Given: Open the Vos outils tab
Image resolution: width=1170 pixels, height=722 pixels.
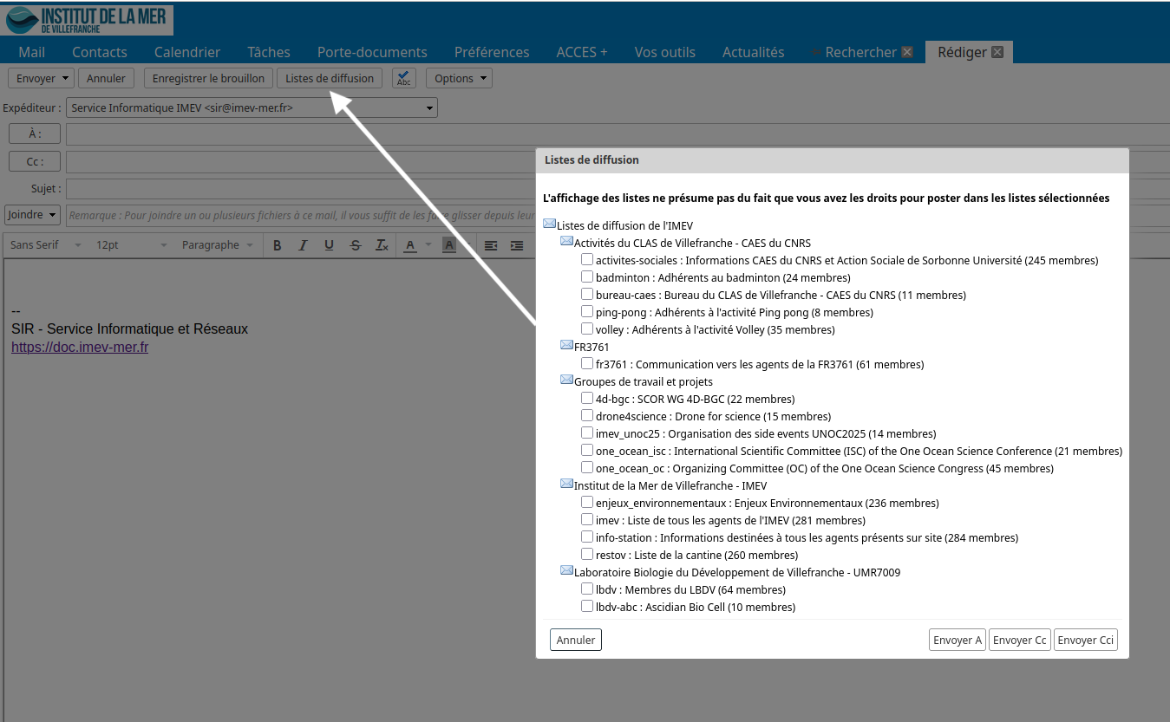Looking at the screenshot, I should tap(665, 52).
